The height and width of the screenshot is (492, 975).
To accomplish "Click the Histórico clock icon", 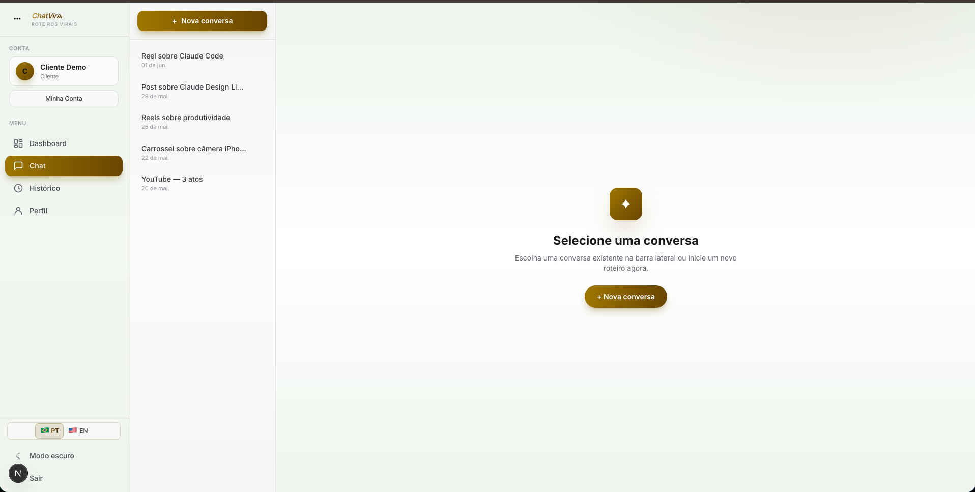I will (x=18, y=188).
